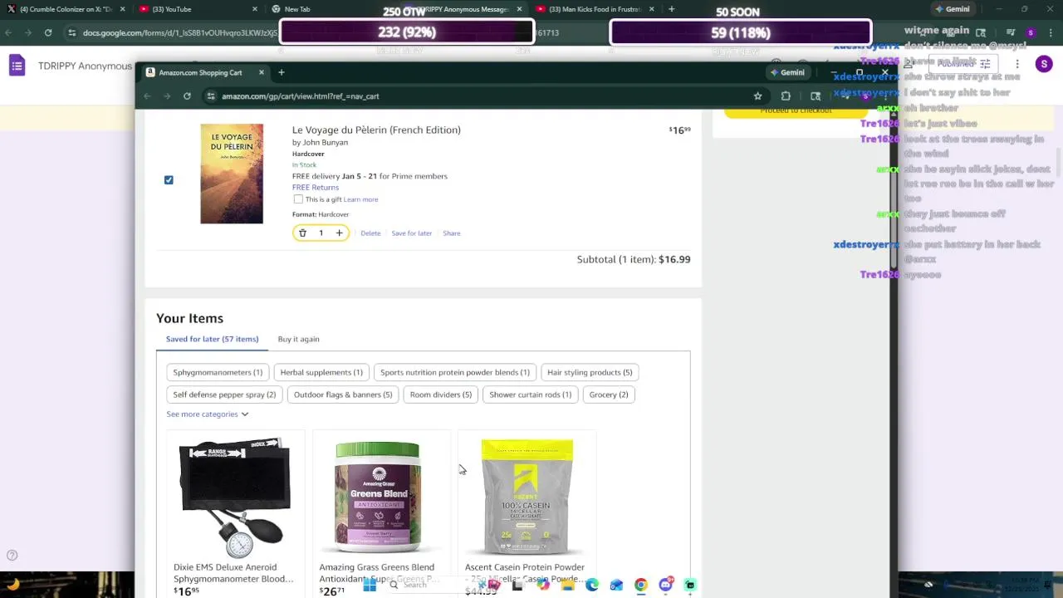The image size is (1063, 598).
Task: Open Outlook from the taskbar
Action: (616, 585)
